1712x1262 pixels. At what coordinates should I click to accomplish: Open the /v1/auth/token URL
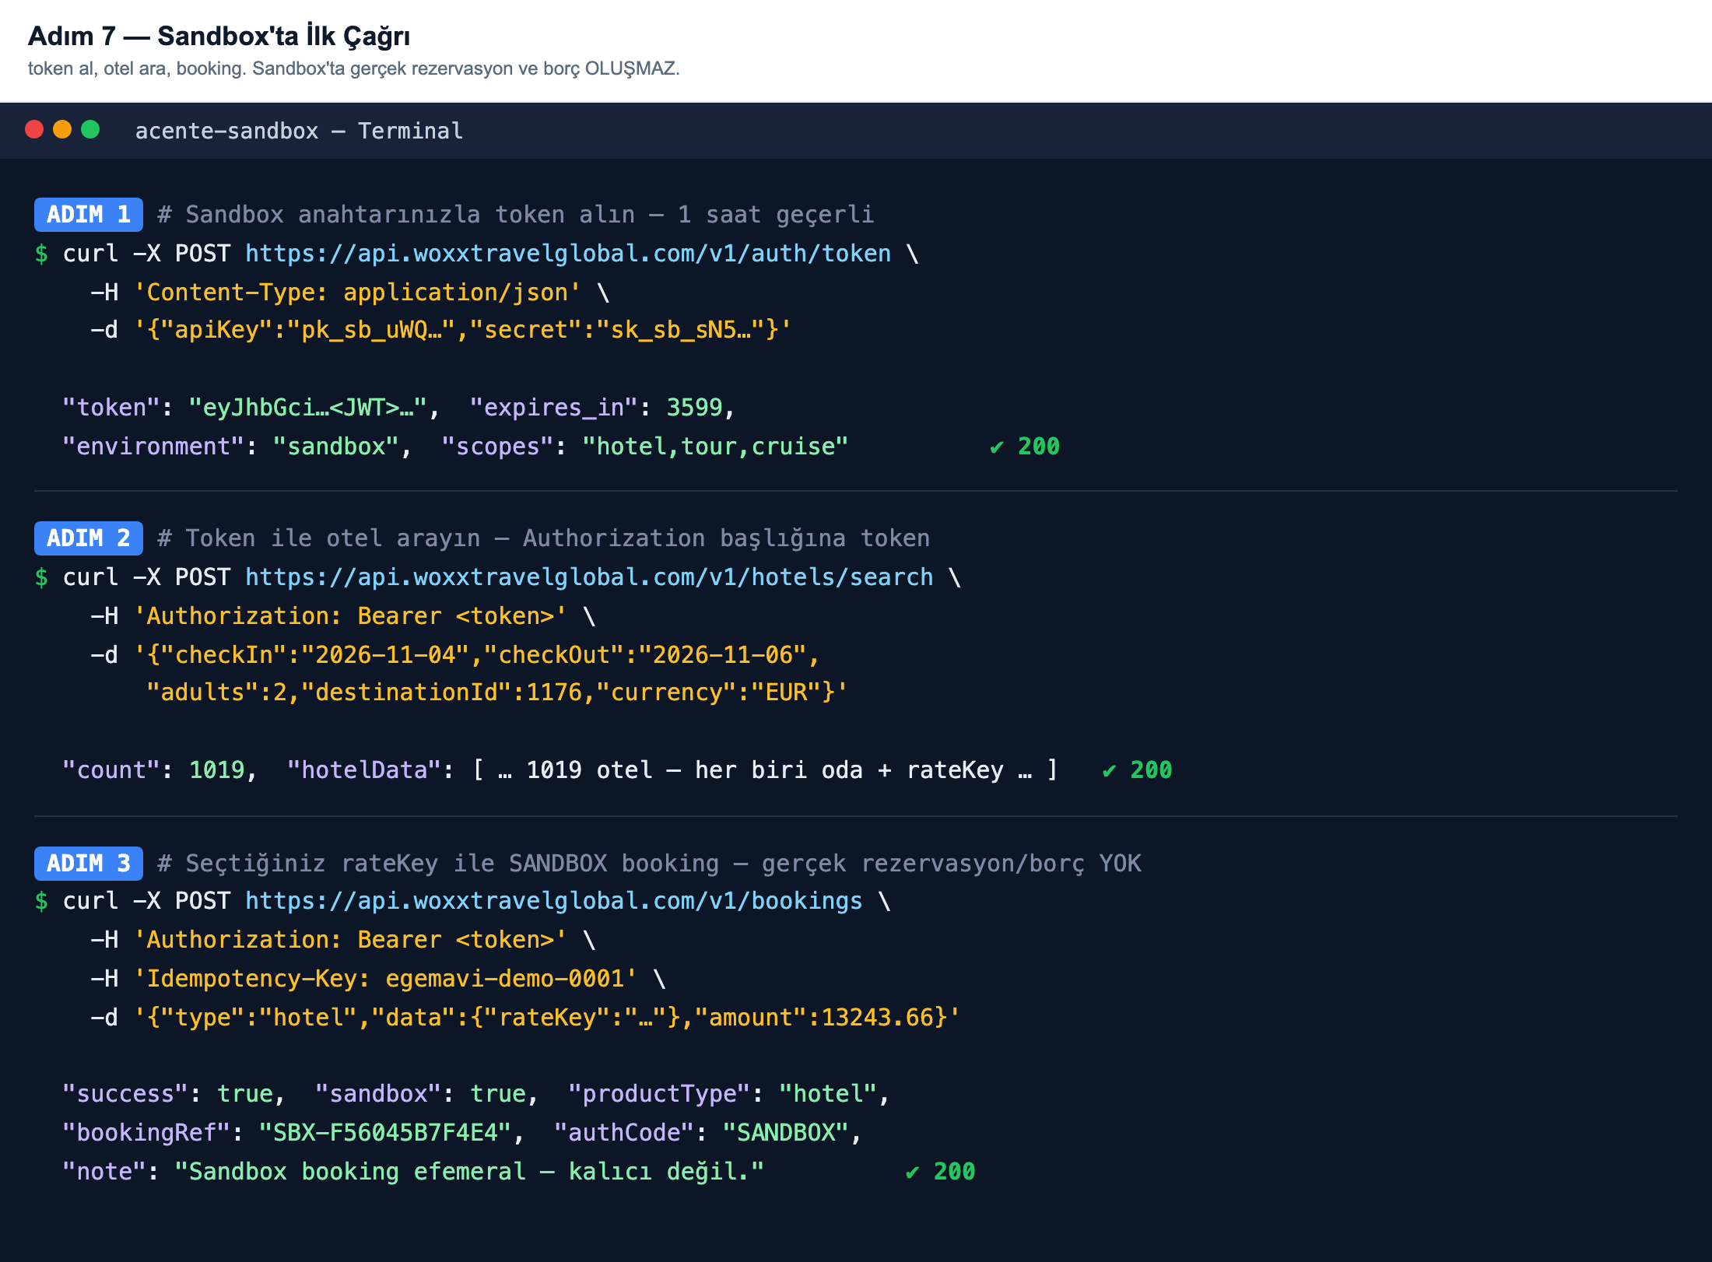click(568, 254)
